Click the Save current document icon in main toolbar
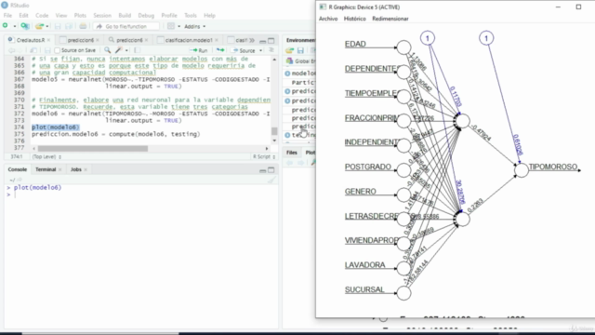This screenshot has width=595, height=335. [x=58, y=26]
